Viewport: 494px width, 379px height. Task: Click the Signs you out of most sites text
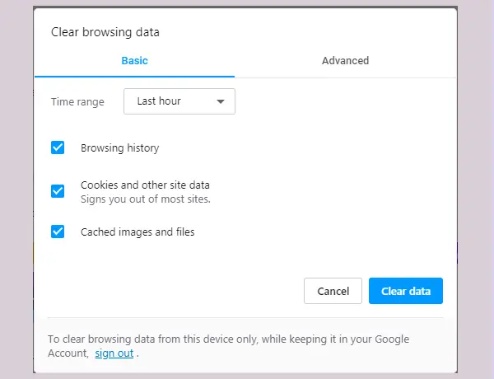click(145, 199)
